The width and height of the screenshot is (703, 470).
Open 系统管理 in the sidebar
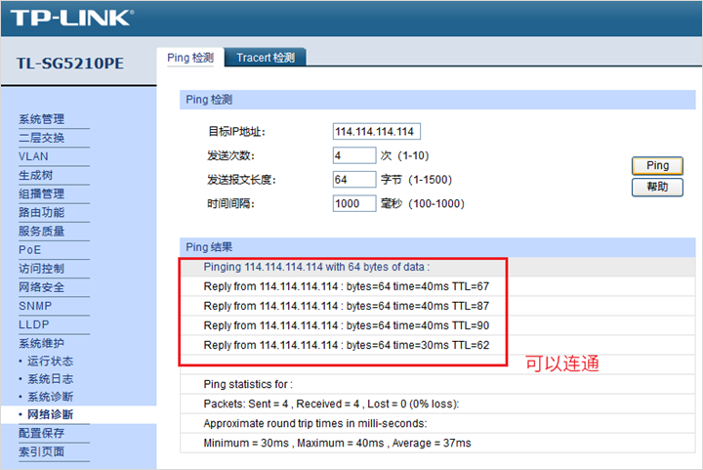(x=41, y=119)
